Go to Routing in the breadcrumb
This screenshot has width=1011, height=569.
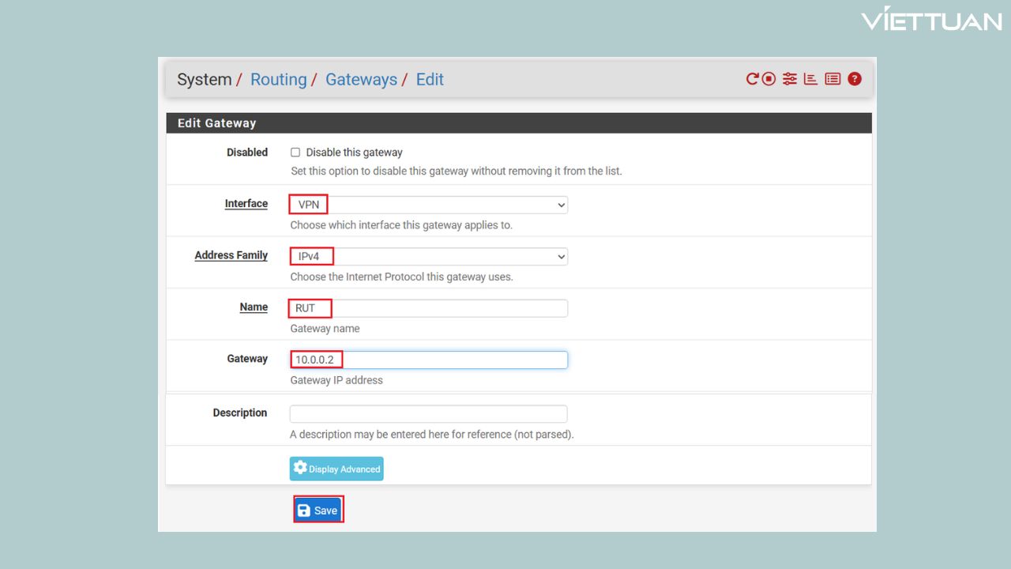278,80
